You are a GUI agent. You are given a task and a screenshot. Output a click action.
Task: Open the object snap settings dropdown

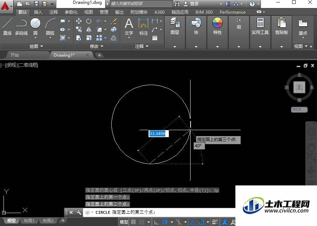[x=208, y=222]
